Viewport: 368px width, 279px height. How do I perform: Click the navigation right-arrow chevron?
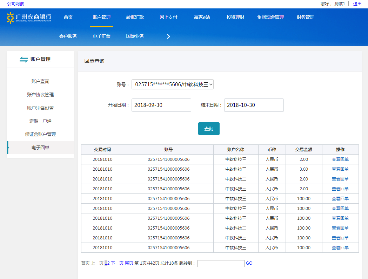tap(168, 36)
